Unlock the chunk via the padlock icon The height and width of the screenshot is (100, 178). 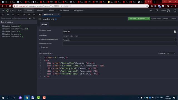coord(175,31)
